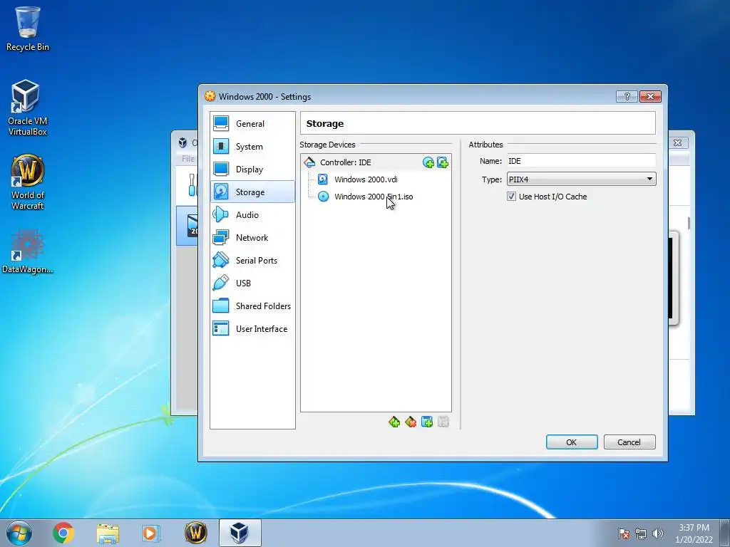730x547 pixels.
Task: Click the add optical drive icon on Controller: IDE
Action: pyautogui.click(x=428, y=162)
